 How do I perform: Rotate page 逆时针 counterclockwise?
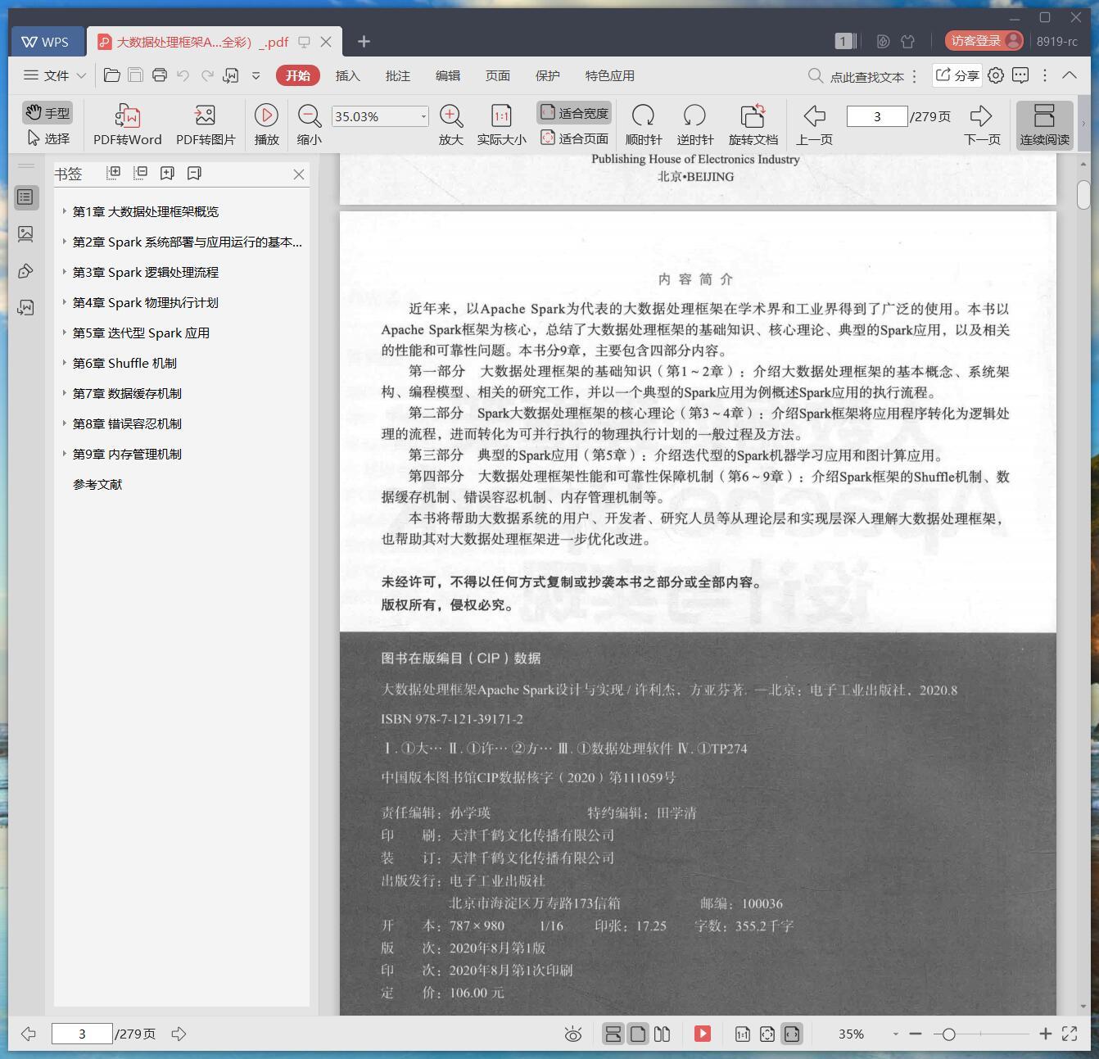pyautogui.click(x=694, y=124)
